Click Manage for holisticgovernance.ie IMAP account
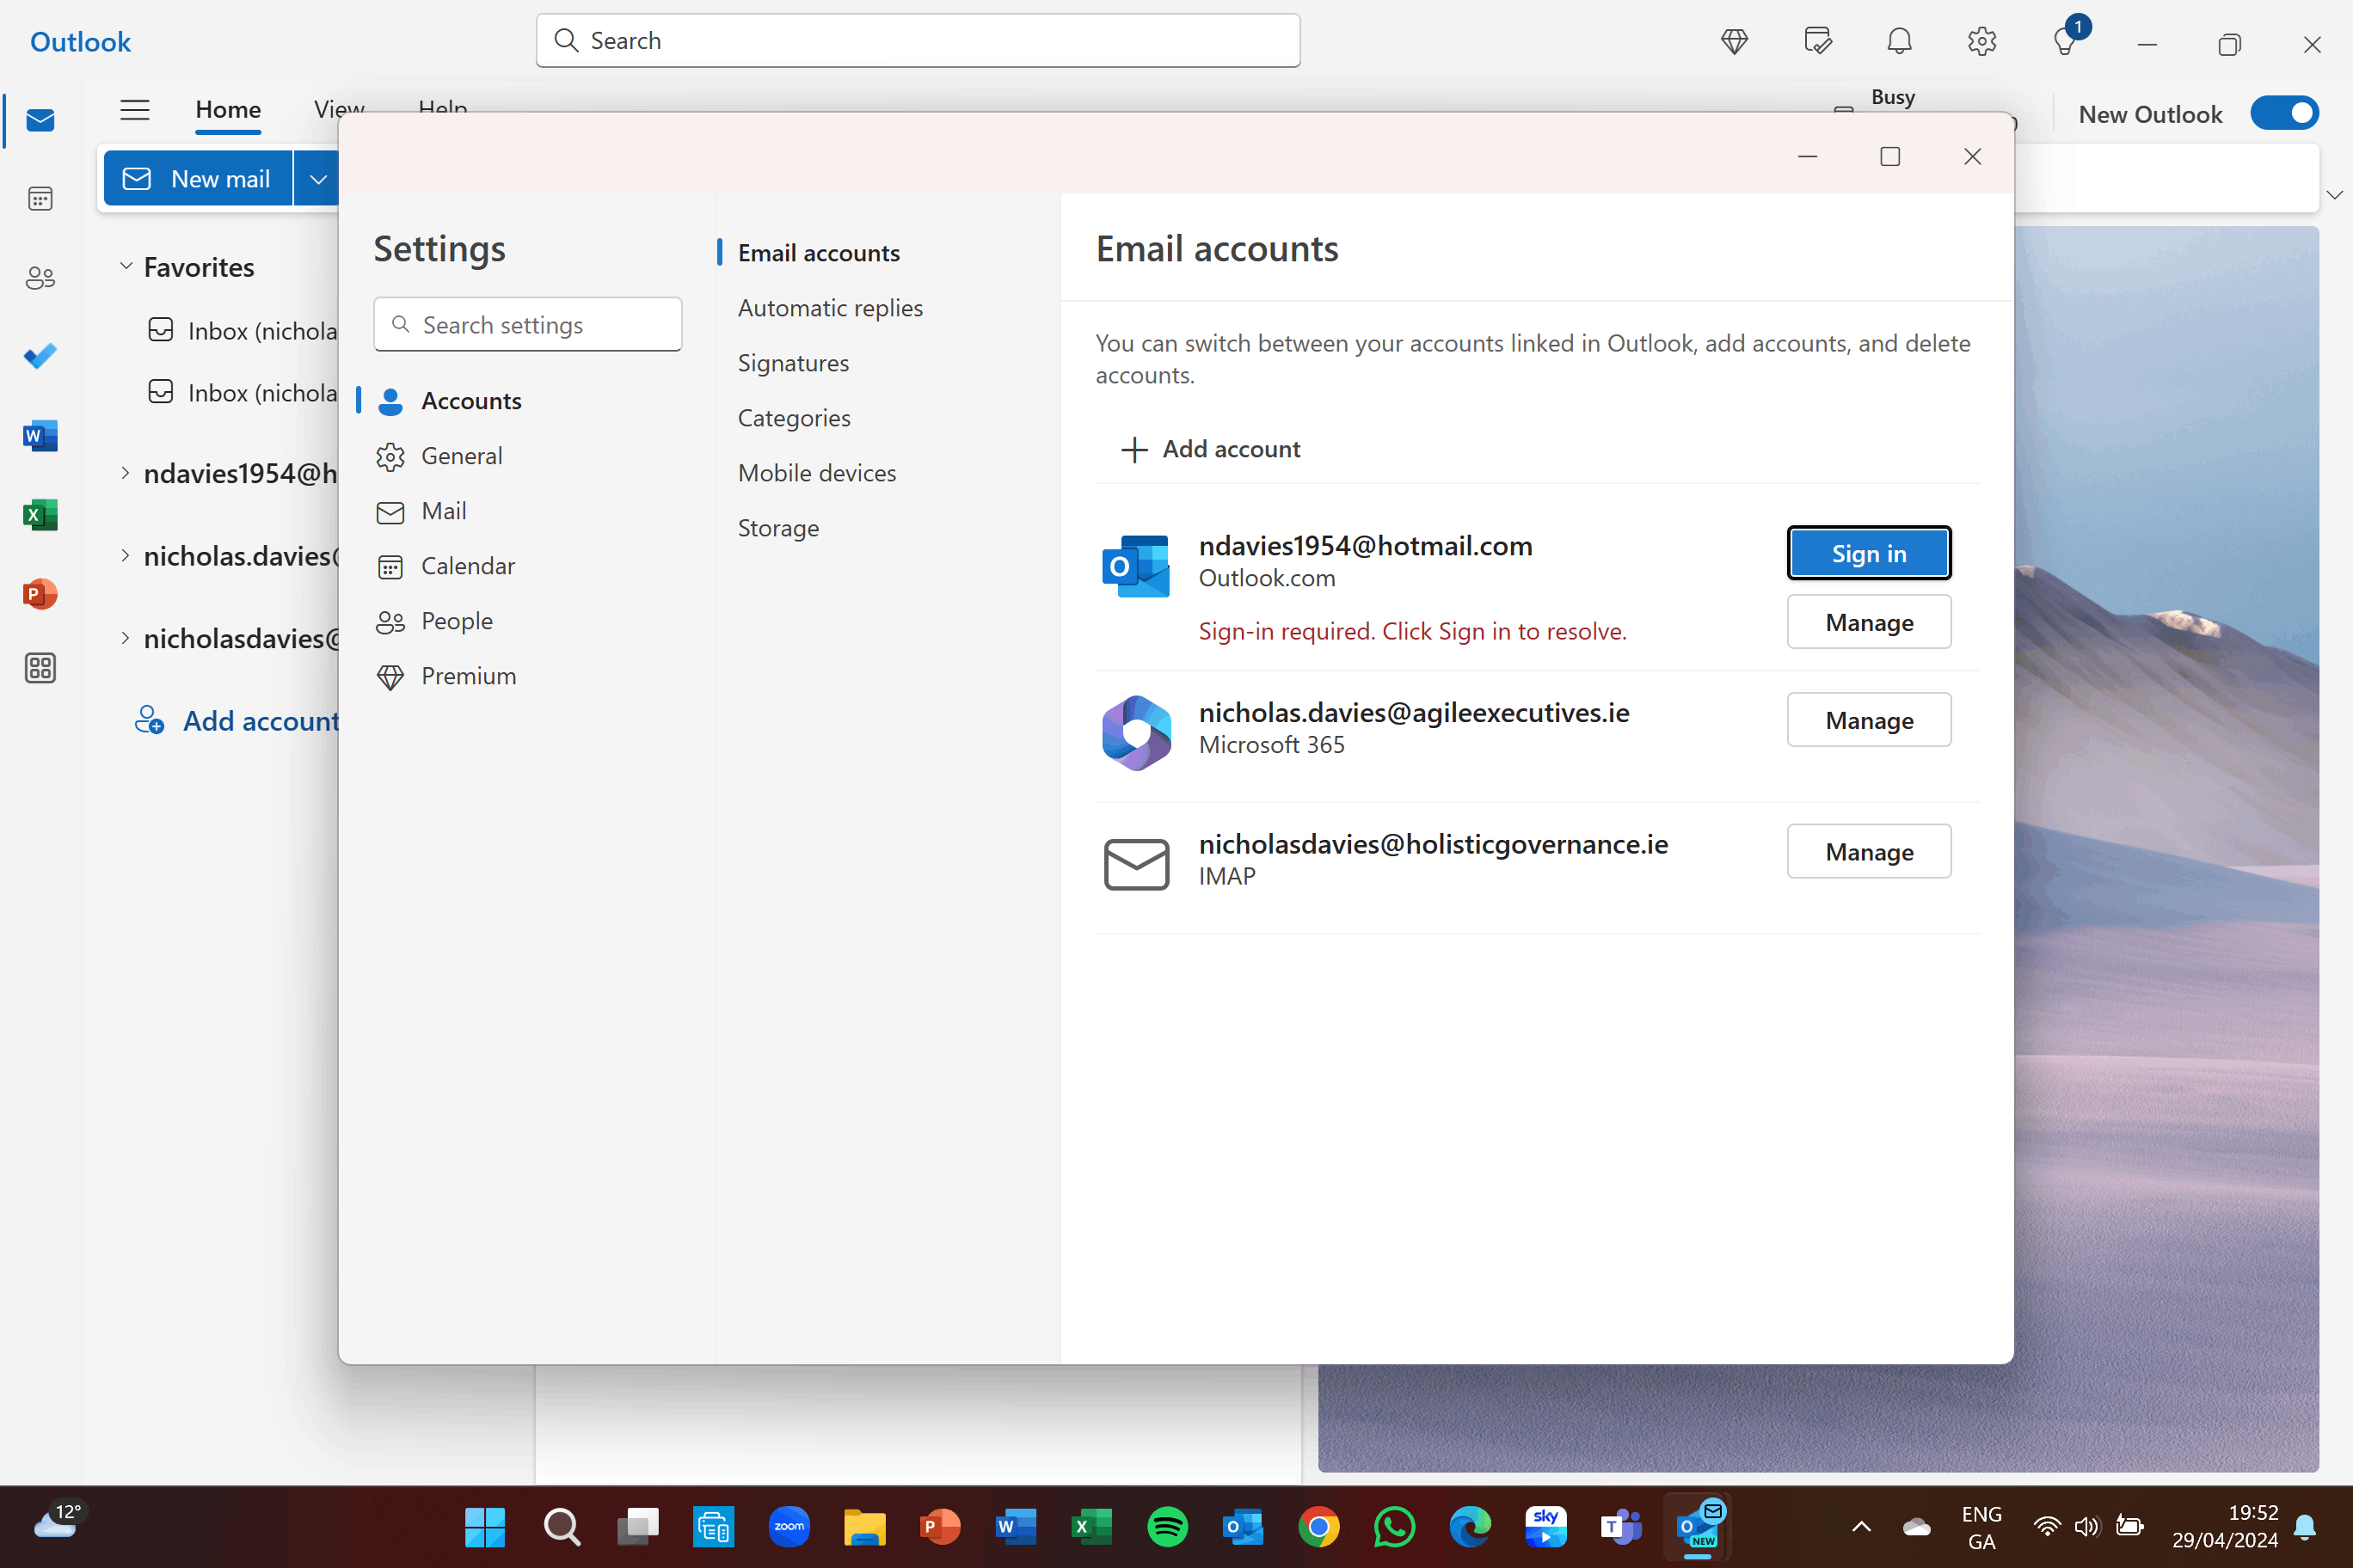Image resolution: width=2353 pixels, height=1568 pixels. pyautogui.click(x=1868, y=851)
